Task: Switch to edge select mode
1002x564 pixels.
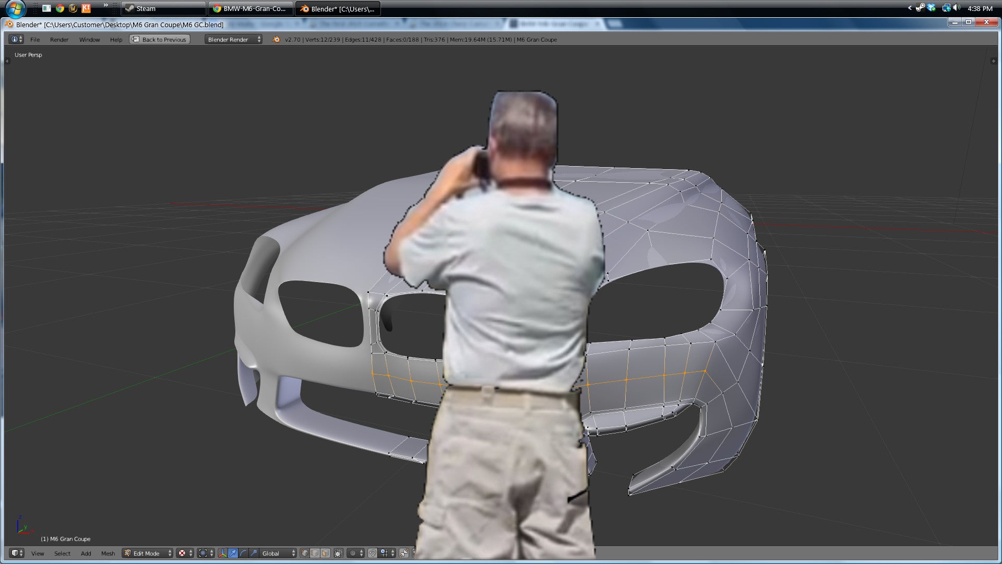Action: (x=315, y=553)
